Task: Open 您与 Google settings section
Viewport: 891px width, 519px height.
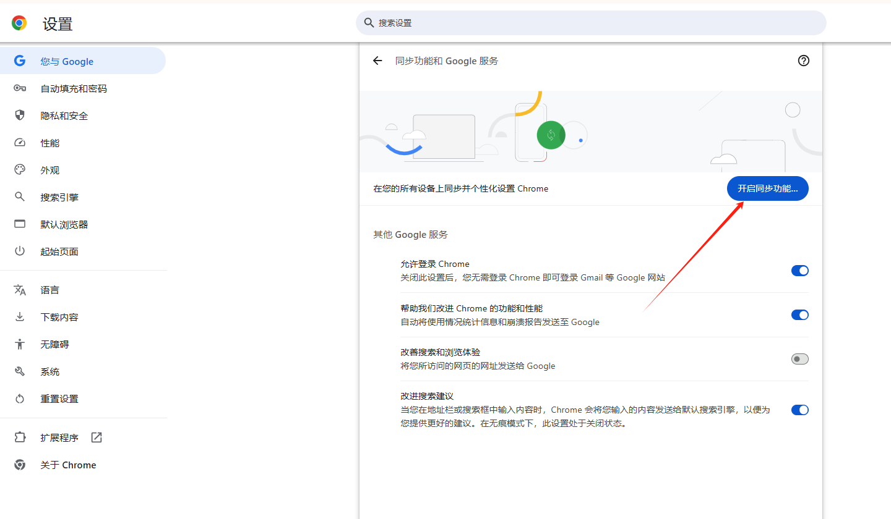Action: (x=83, y=61)
